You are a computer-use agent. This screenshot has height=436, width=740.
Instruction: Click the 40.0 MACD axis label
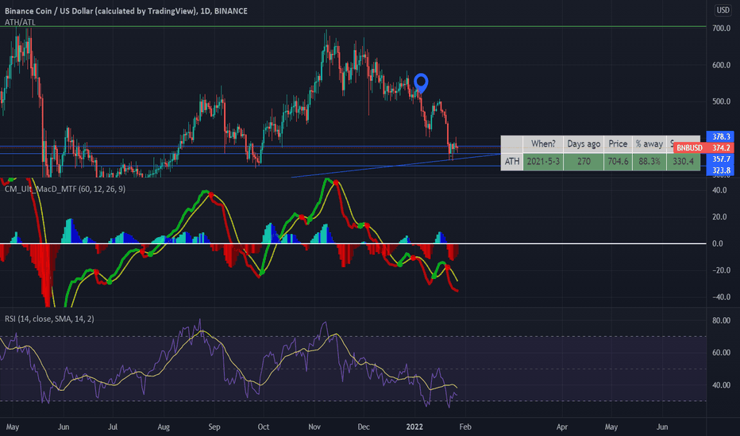719,190
